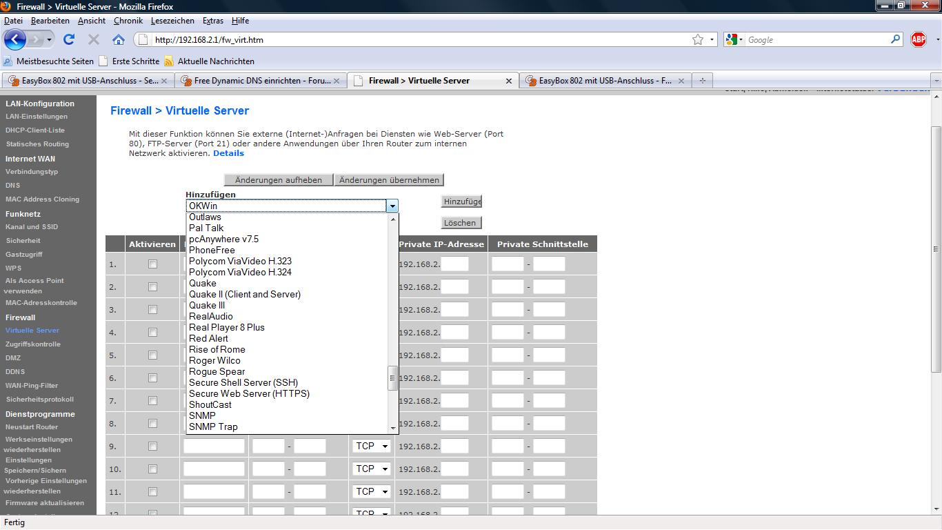Open the Aktuelle Nachrichten feed bookmark
This screenshot has height=530, width=942.
210,61
